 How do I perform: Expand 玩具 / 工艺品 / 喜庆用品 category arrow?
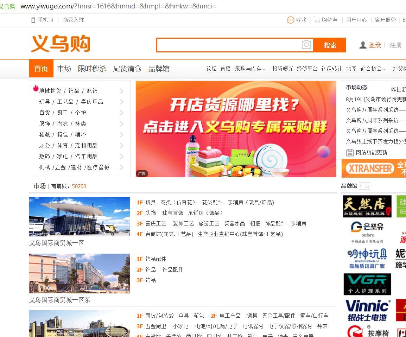point(121,102)
